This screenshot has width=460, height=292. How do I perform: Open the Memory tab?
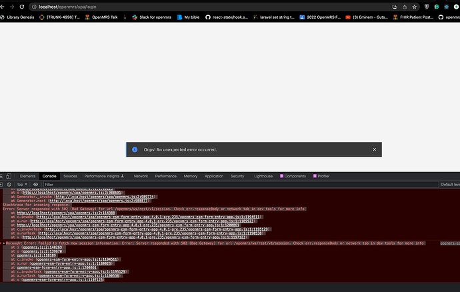(x=191, y=176)
